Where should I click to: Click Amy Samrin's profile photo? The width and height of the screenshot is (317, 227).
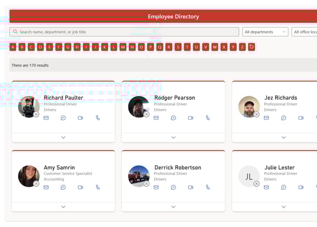28,176
